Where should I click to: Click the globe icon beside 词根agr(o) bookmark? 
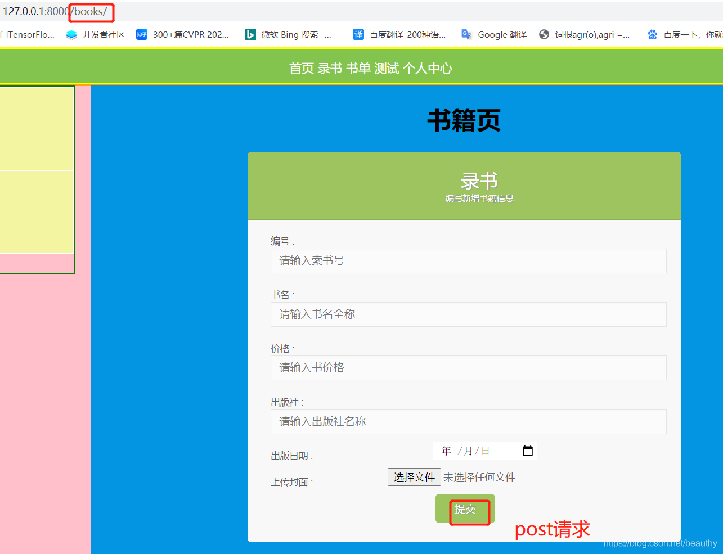point(544,34)
